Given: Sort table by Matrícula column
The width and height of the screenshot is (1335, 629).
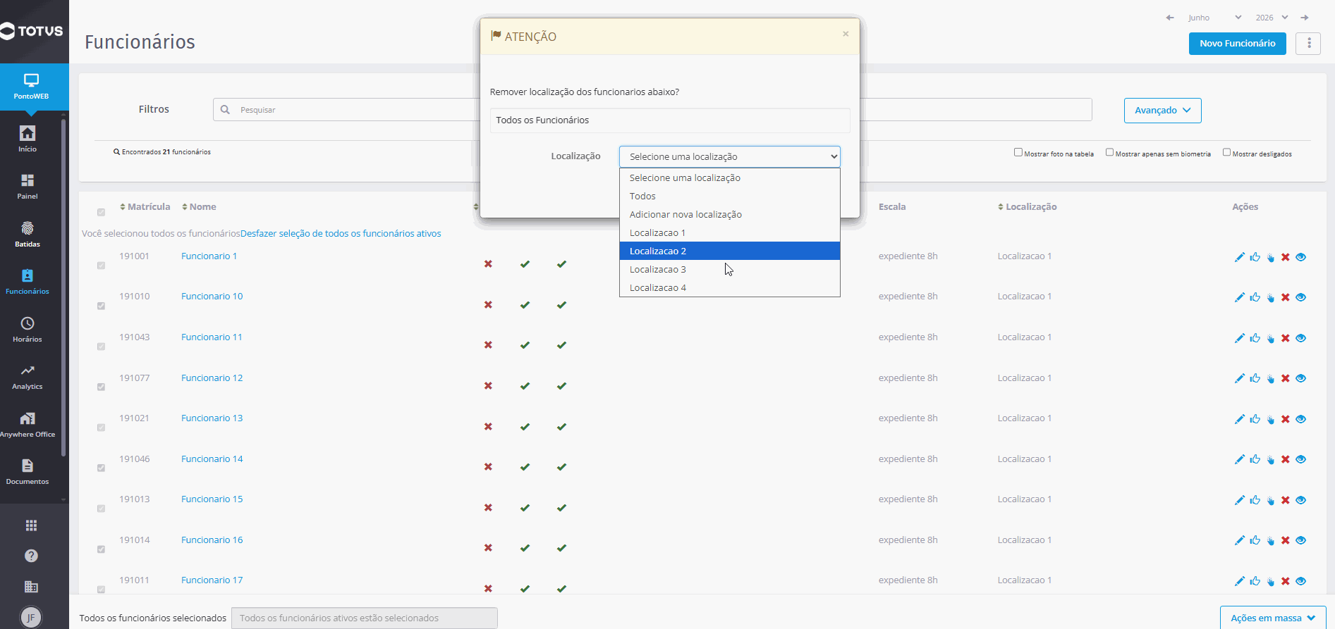Looking at the screenshot, I should coord(145,206).
